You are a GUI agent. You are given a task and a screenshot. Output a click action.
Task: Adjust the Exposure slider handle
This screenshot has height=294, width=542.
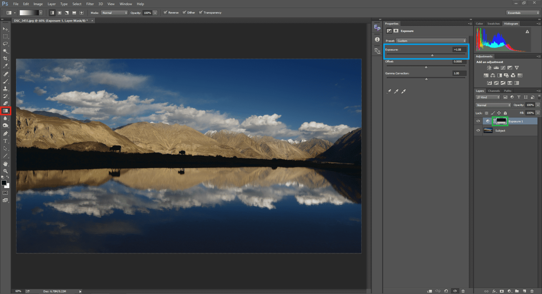tap(432, 55)
